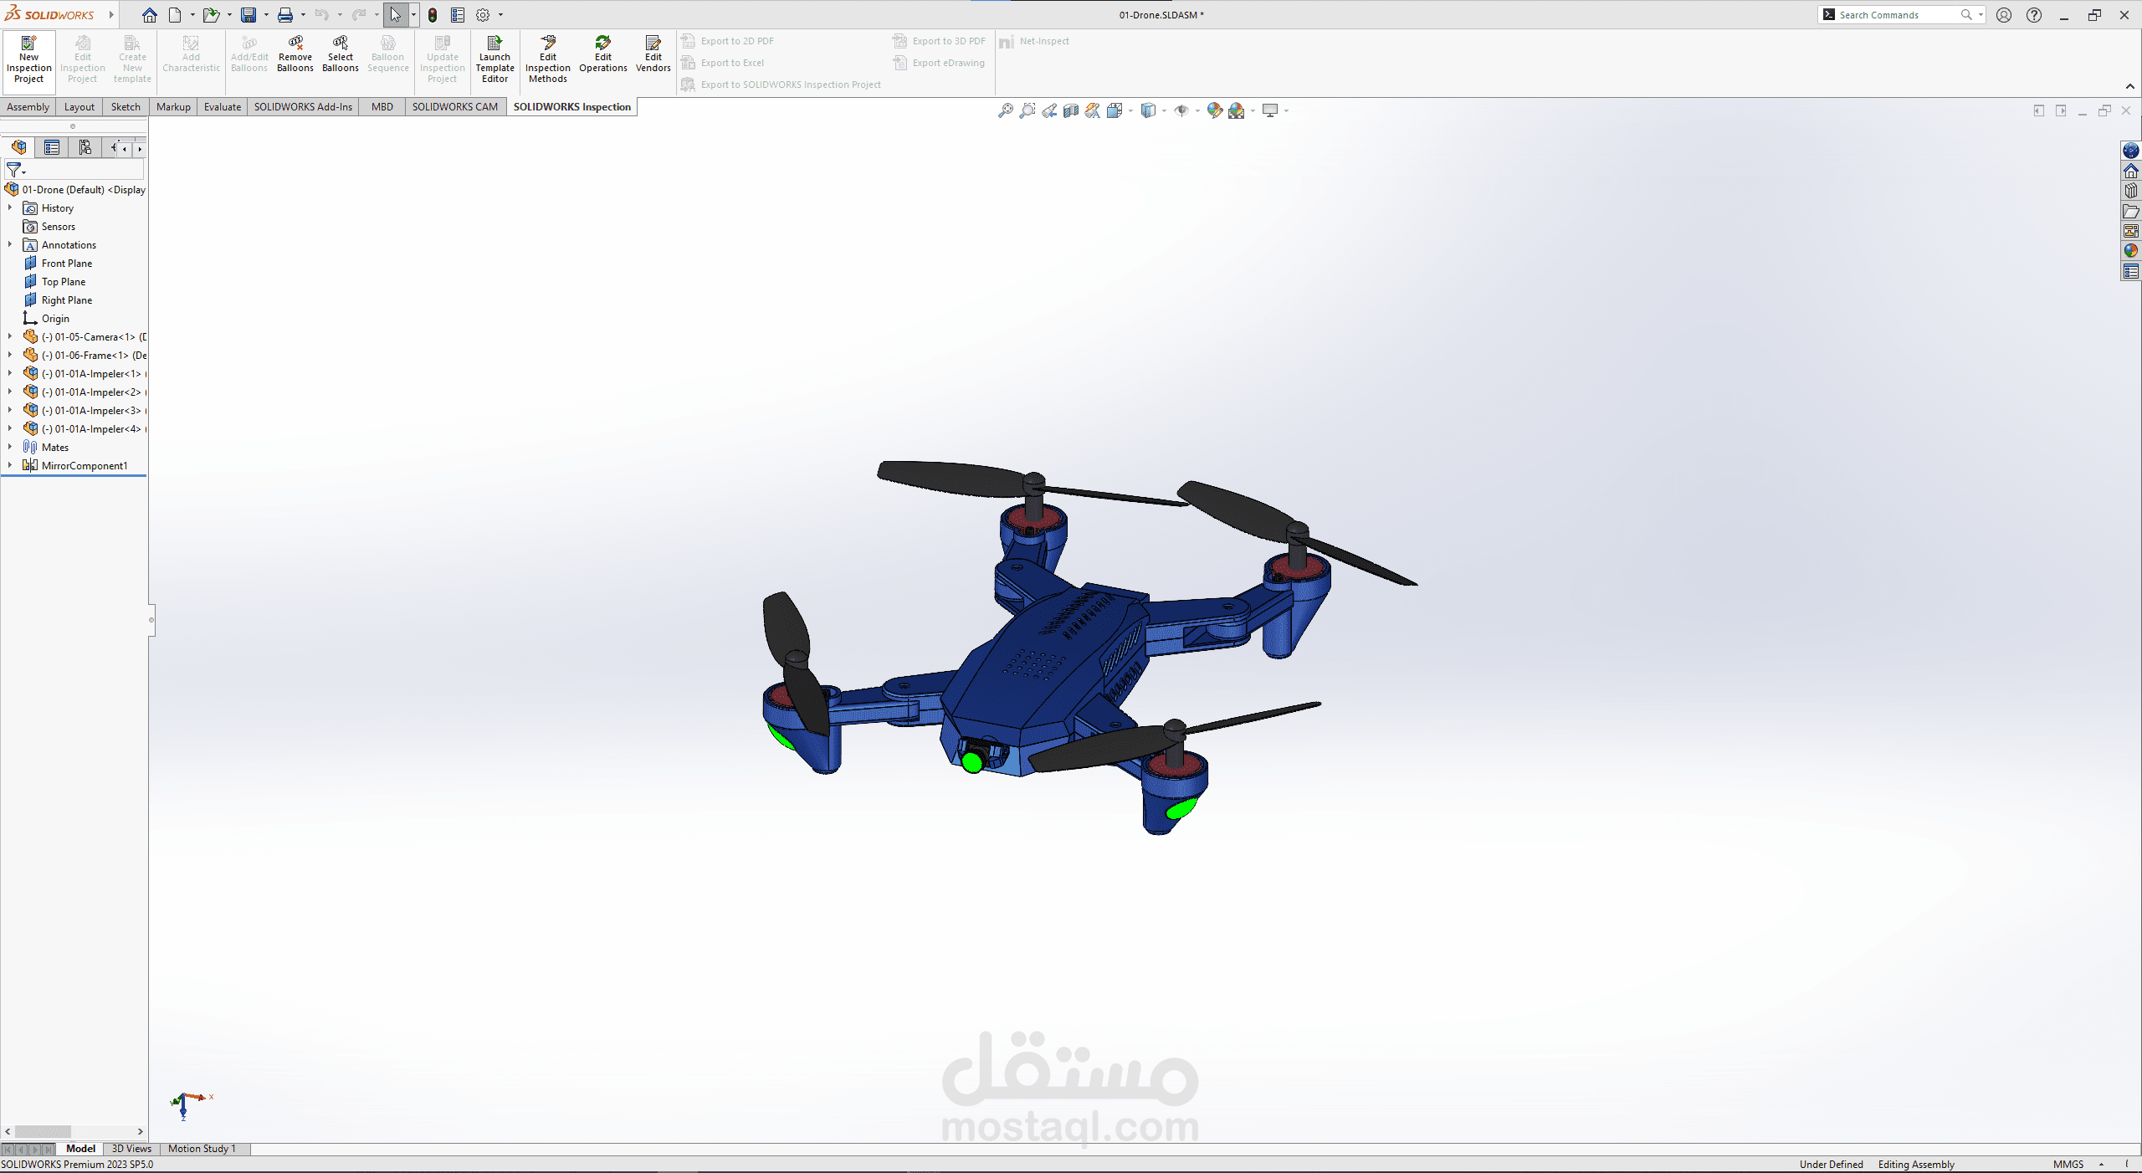Open File Properties from the quick toolbar
Image resolution: width=2142 pixels, height=1173 pixels.
(x=458, y=15)
